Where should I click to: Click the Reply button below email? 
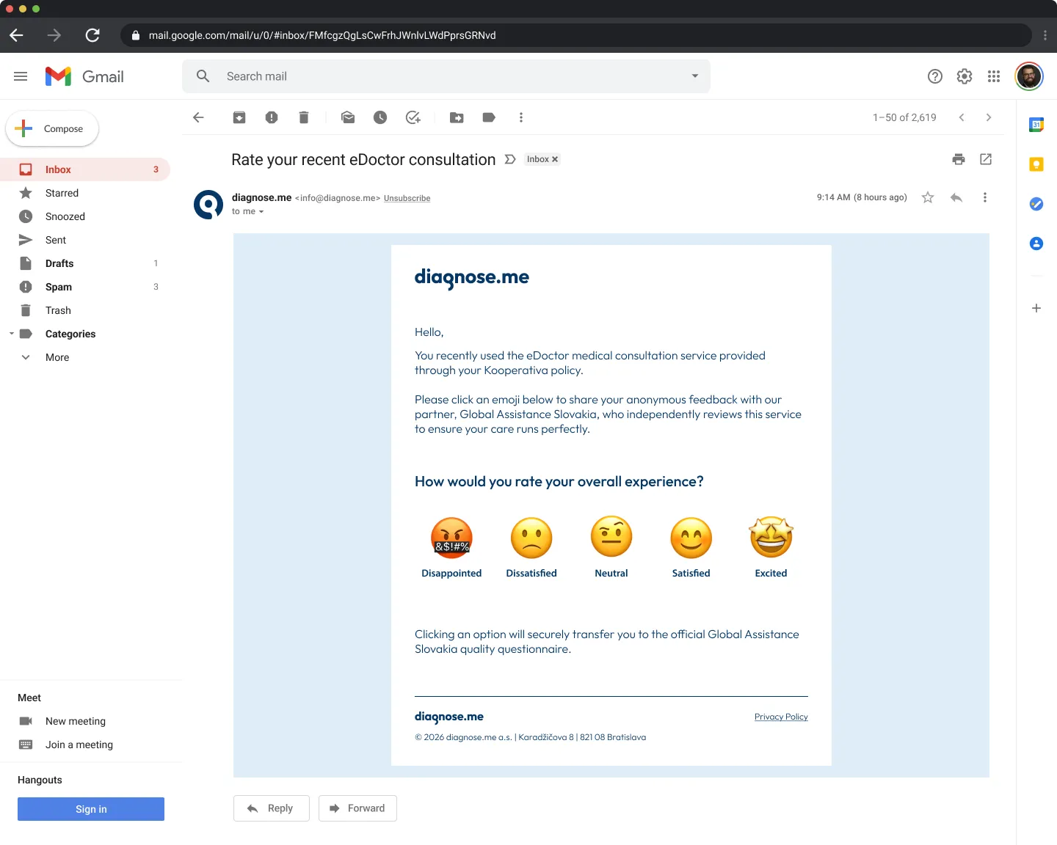[x=271, y=808]
